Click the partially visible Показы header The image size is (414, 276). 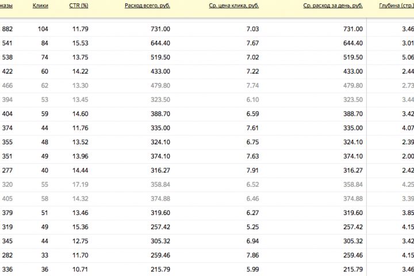click(x=6, y=6)
